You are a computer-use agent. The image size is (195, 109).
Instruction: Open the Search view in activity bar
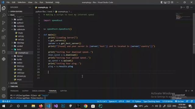click(4, 15)
